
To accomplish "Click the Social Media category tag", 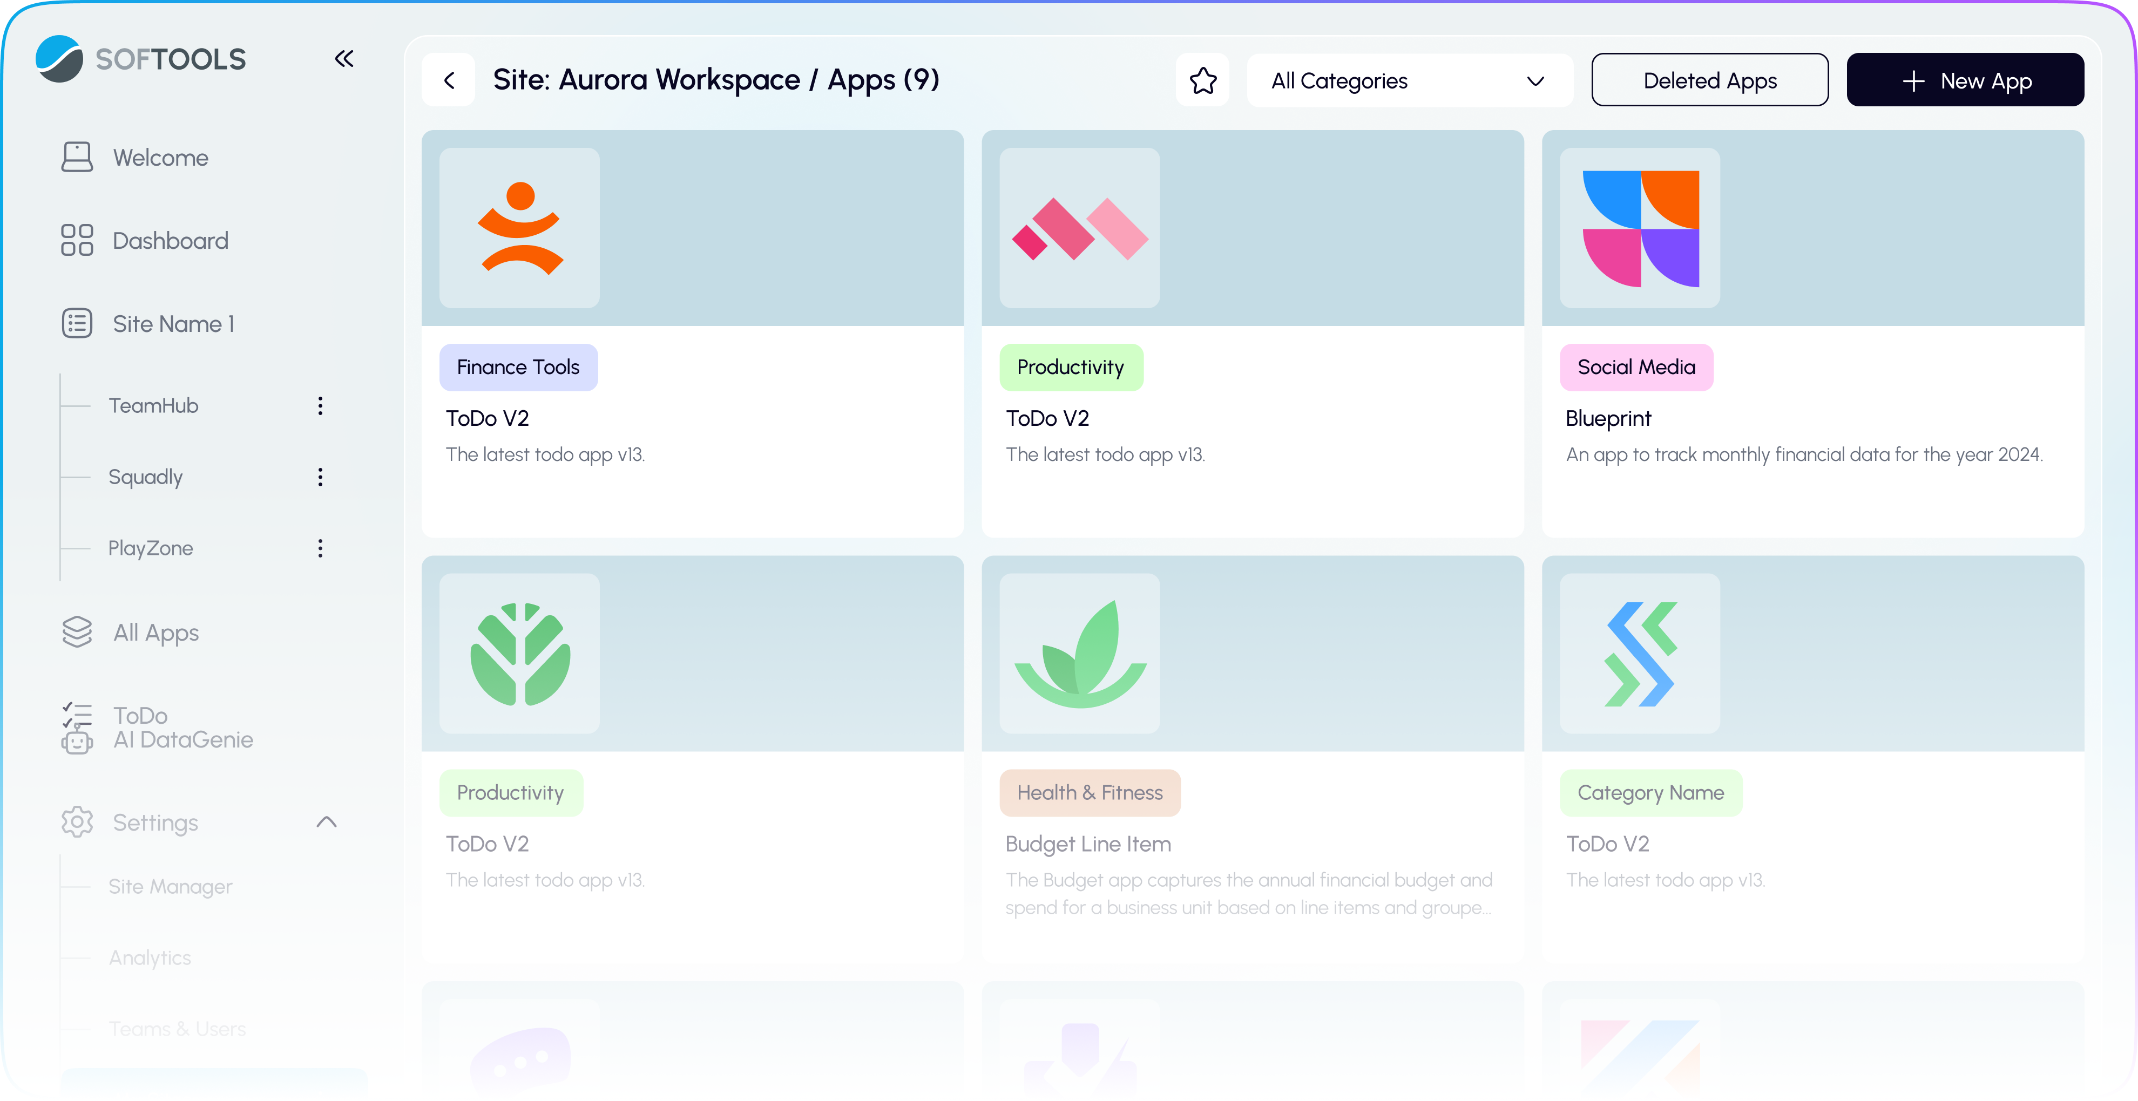I will [x=1636, y=368].
